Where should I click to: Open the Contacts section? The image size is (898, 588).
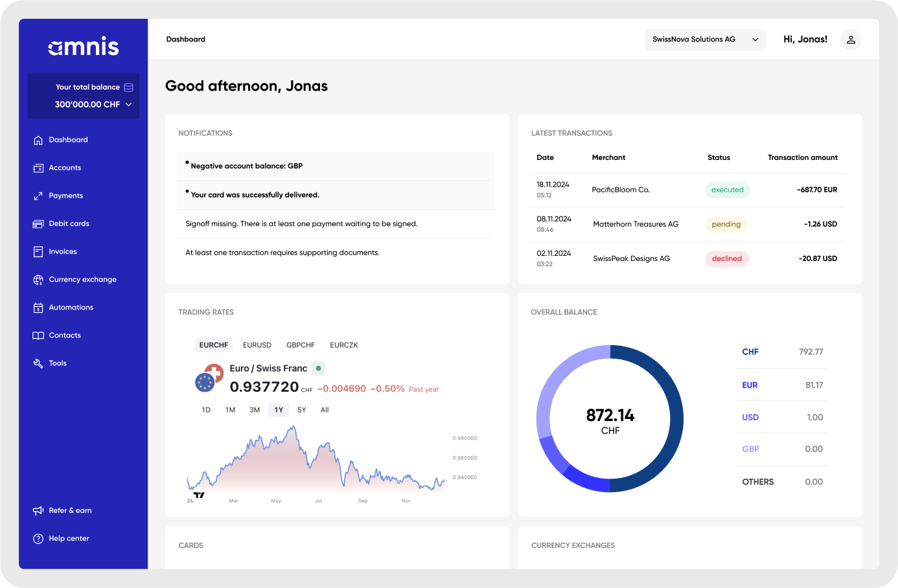point(64,335)
